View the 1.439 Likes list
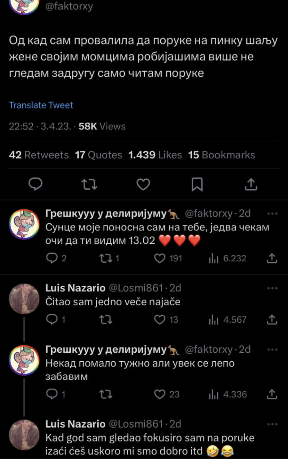This screenshot has width=288, height=459. (155, 155)
